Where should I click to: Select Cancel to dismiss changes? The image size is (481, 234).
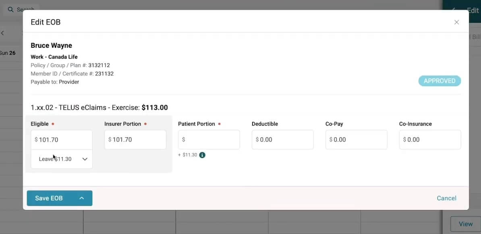coord(446,198)
